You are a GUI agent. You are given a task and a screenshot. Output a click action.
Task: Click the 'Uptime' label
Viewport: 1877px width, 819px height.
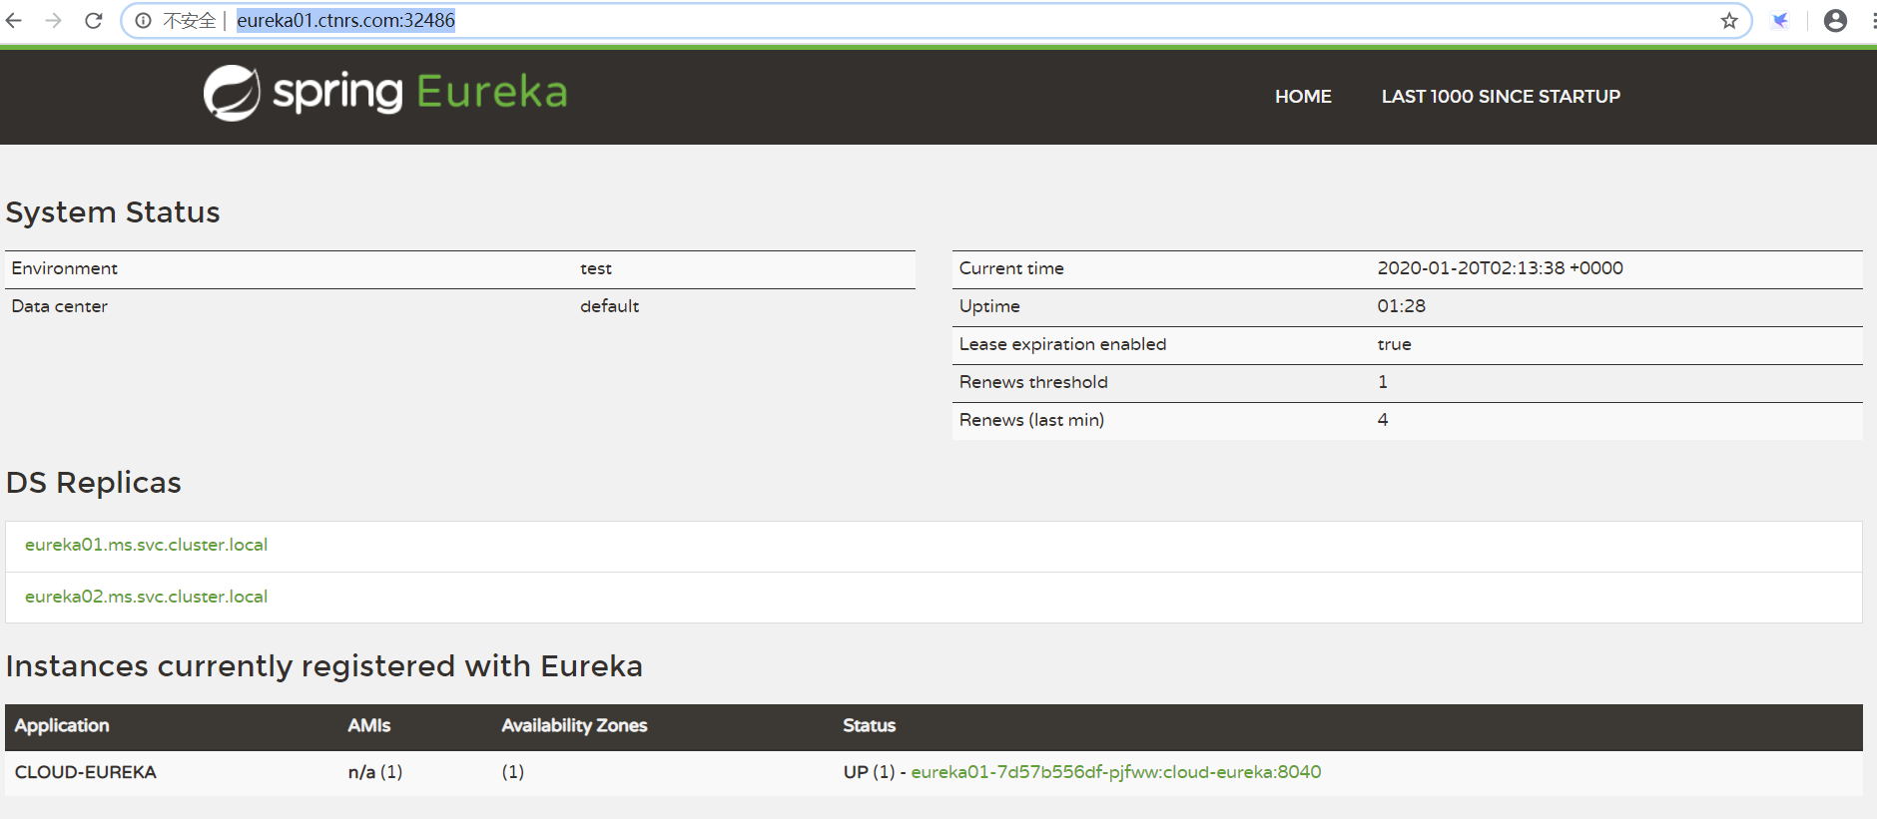(989, 306)
